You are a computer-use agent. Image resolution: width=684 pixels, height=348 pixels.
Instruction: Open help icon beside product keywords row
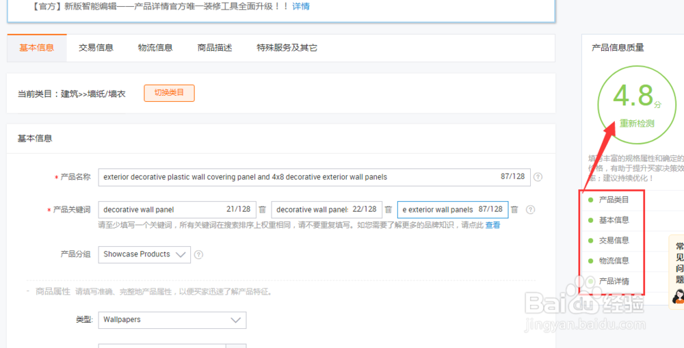point(530,210)
